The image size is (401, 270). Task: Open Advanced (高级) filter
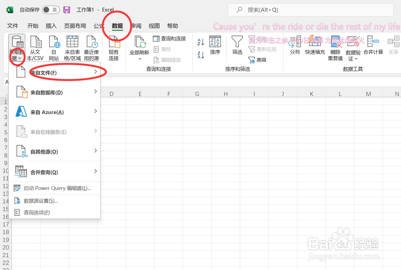pyautogui.click(x=257, y=60)
